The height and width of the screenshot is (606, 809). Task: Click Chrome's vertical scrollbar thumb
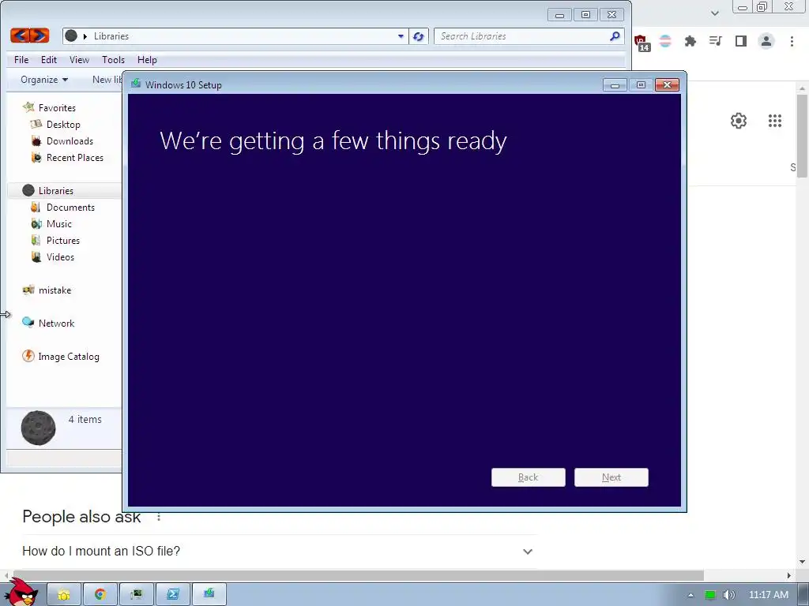click(801, 136)
